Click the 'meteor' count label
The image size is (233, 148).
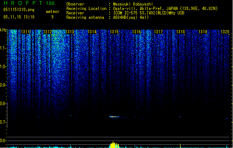(x=53, y=11)
